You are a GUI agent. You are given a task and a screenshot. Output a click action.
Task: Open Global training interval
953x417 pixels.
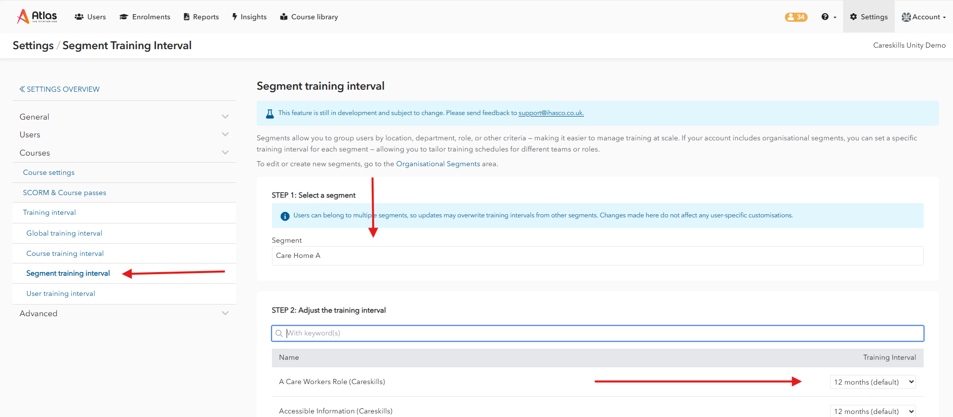pyautogui.click(x=64, y=233)
